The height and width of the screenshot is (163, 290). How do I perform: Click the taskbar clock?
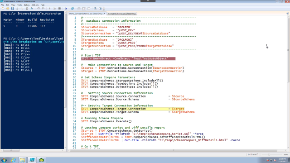point(283,160)
